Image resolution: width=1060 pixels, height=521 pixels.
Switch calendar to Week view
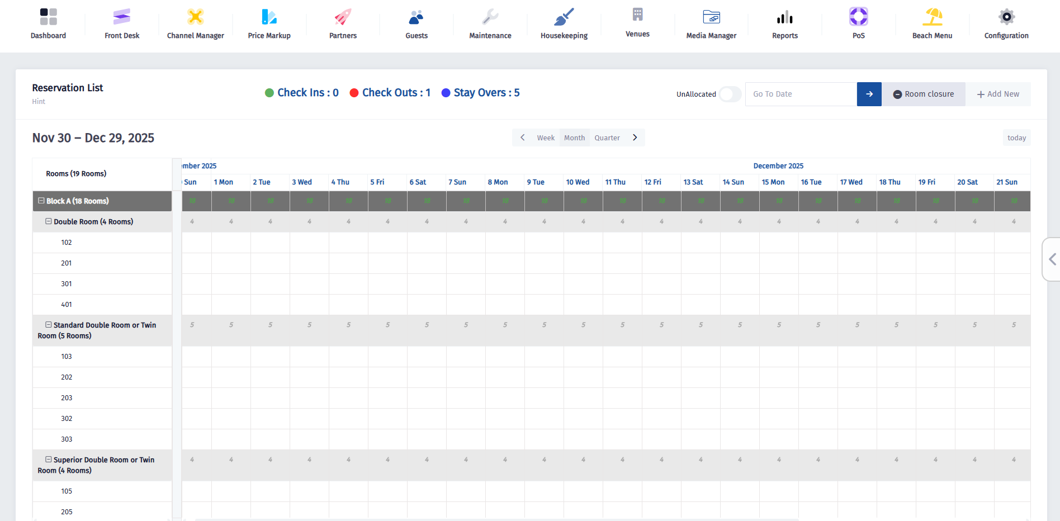click(546, 138)
